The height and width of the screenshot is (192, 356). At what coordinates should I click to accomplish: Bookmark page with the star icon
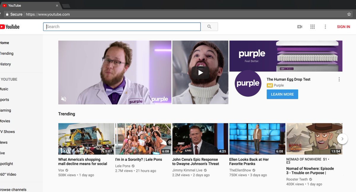point(349,14)
